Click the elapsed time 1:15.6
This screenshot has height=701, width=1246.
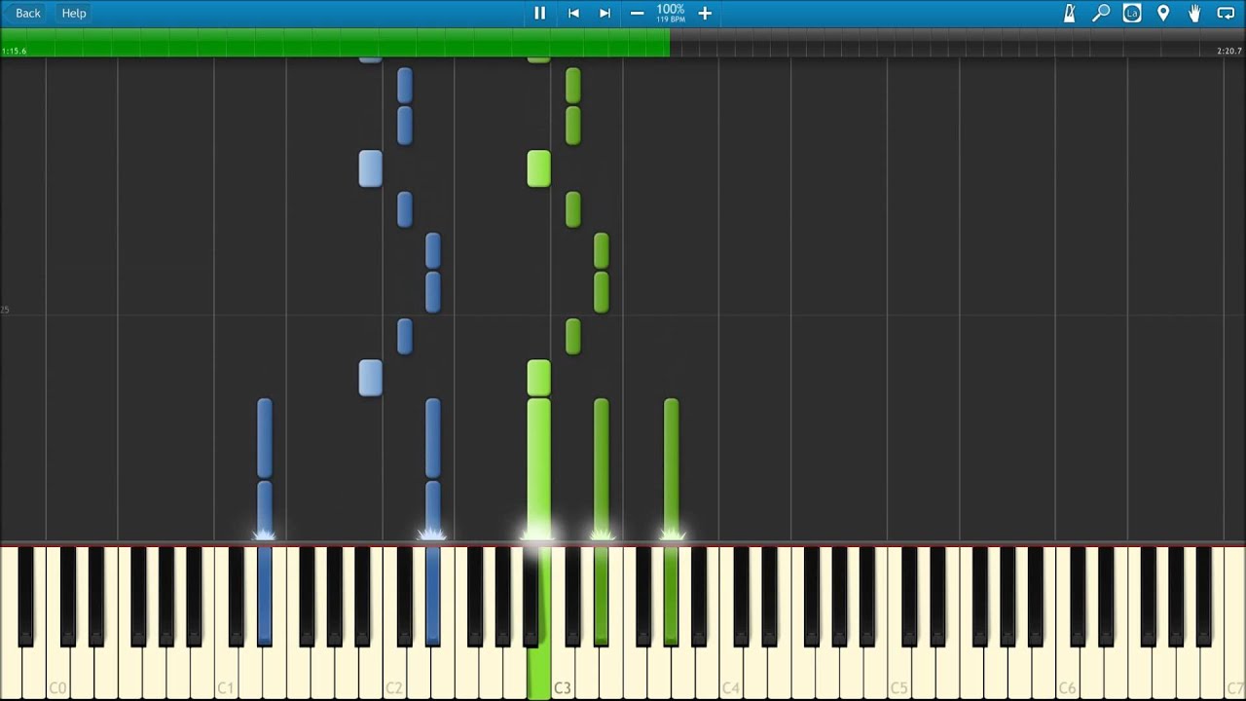(x=15, y=51)
